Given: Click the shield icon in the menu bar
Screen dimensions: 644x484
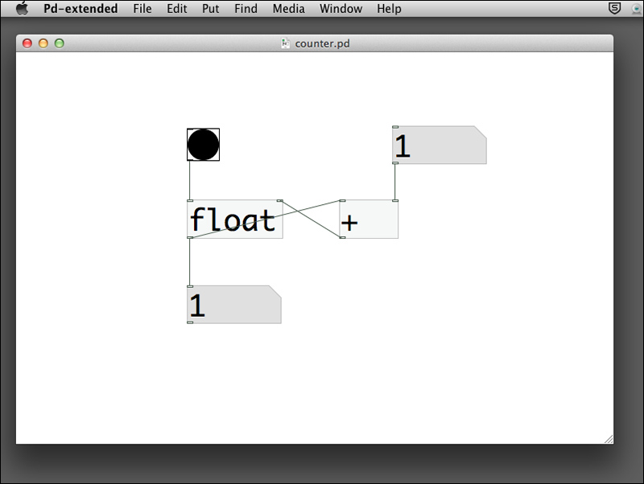Looking at the screenshot, I should (x=614, y=8).
